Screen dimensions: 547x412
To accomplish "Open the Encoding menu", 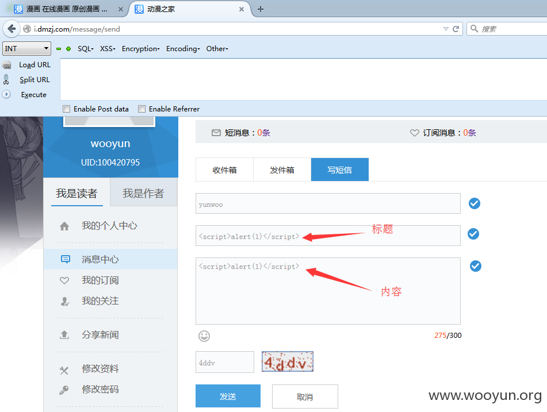I will (x=183, y=49).
